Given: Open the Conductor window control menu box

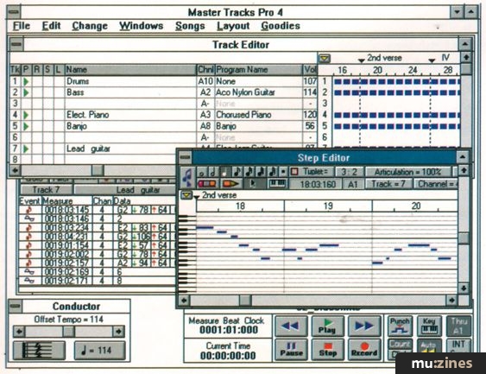Looking at the screenshot, I should pyautogui.click(x=16, y=307).
